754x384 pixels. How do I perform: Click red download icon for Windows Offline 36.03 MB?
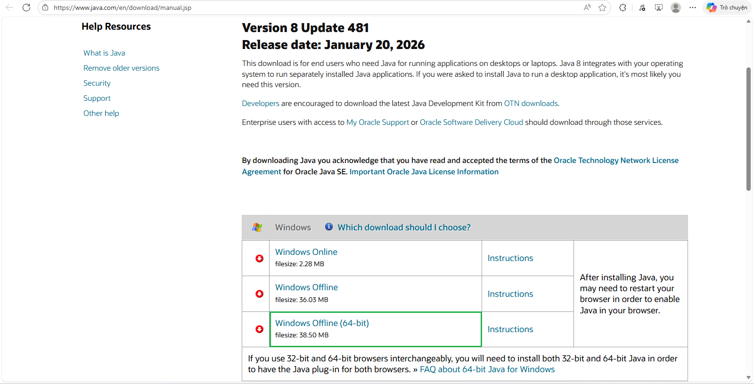point(259,294)
